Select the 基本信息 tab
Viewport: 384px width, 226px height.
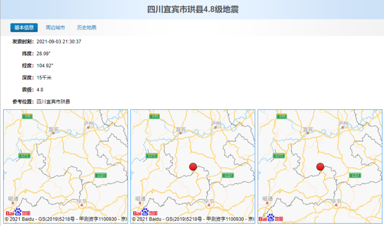coord(24,28)
